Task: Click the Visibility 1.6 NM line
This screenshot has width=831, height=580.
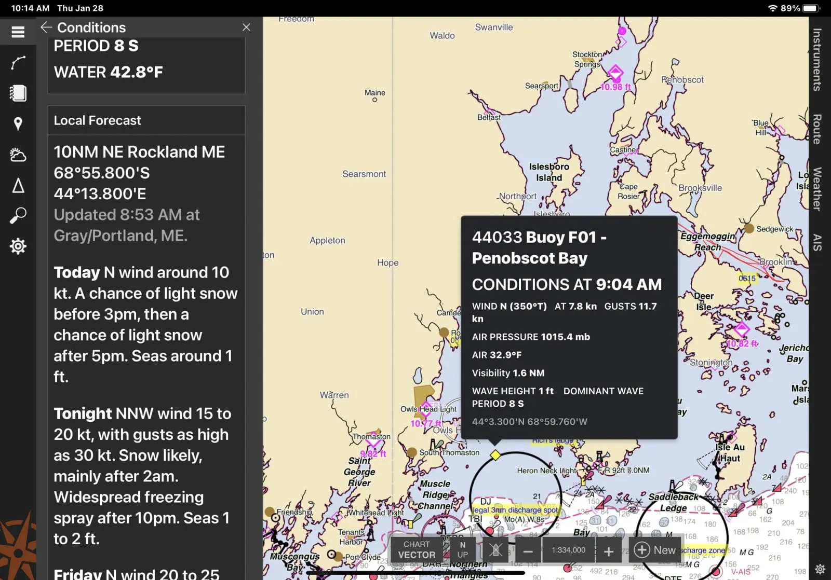Action: coord(508,373)
